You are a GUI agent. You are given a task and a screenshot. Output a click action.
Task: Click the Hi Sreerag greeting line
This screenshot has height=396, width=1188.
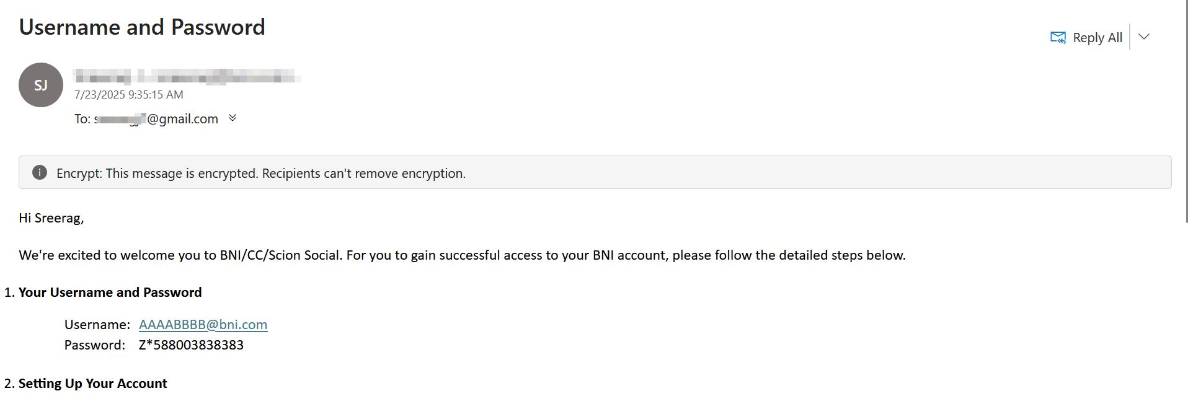pyautogui.click(x=51, y=218)
